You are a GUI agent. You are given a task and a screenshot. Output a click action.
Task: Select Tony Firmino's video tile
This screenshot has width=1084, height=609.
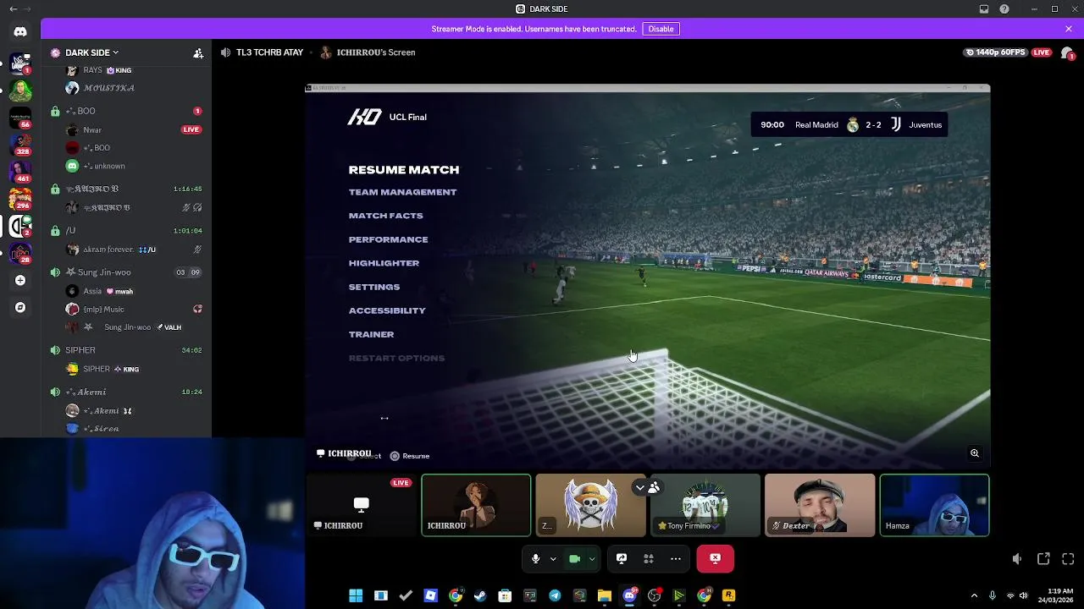tap(705, 505)
